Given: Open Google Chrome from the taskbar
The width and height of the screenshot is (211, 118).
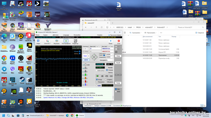Looking at the screenshot, I should [72, 115].
